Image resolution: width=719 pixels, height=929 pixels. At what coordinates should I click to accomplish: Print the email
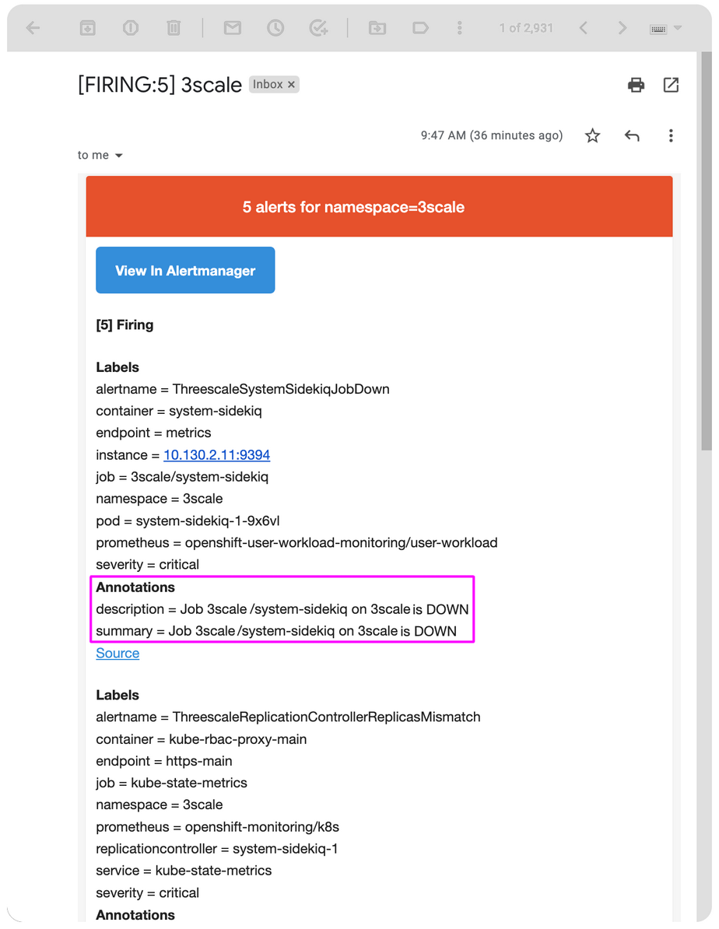pyautogui.click(x=636, y=85)
